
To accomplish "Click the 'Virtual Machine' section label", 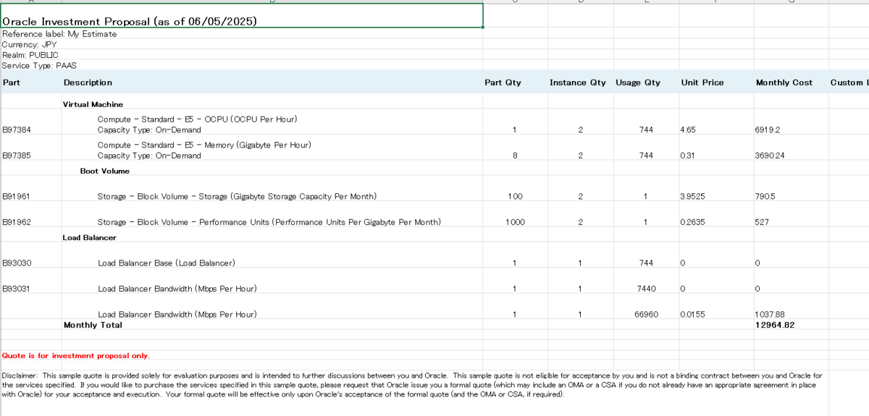I will (93, 104).
